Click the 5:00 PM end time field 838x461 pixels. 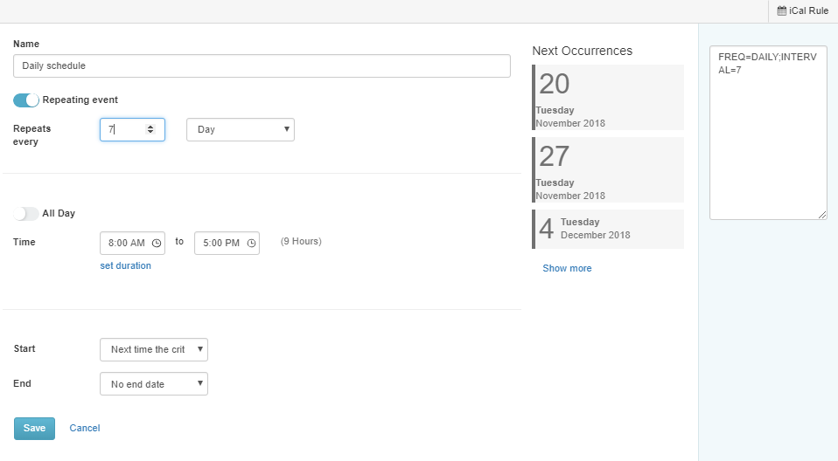pos(227,244)
